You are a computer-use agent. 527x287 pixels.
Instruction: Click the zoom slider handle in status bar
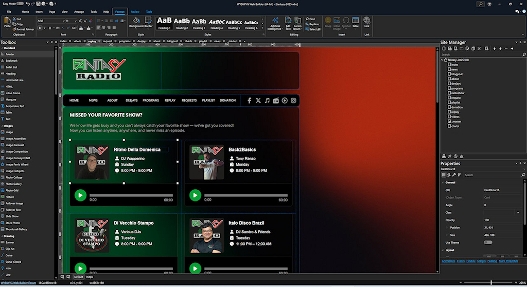(491, 283)
